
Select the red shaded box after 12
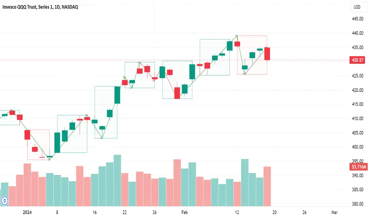point(252,55)
